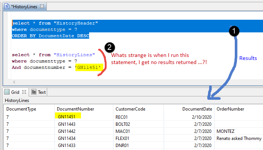Switch to the Text results tab
The width and height of the screenshot is (263, 150).
[x=42, y=92]
